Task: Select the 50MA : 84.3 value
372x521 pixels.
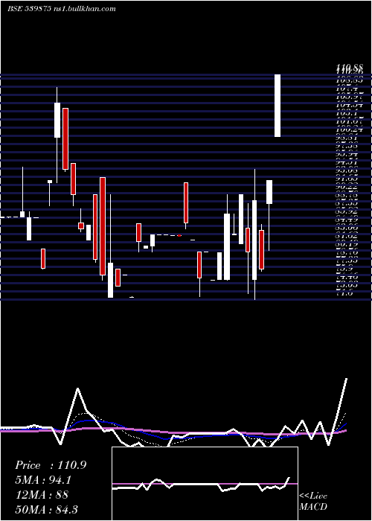Action: pyautogui.click(x=46, y=509)
